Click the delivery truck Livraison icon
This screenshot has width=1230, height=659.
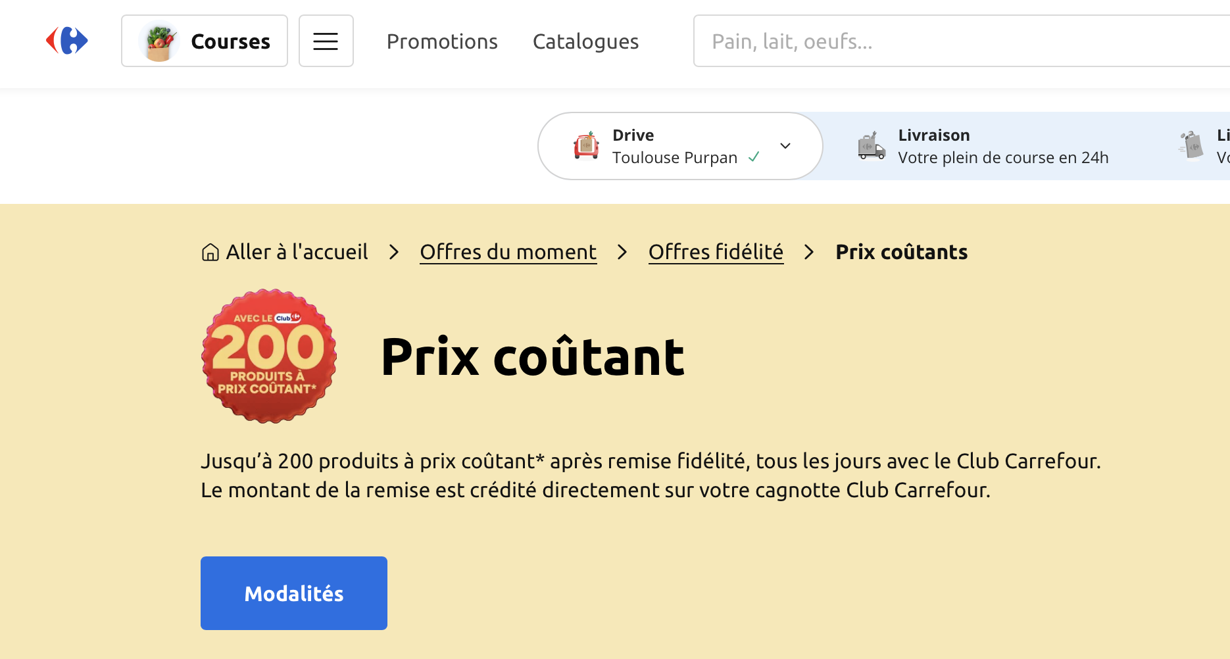coord(872,146)
